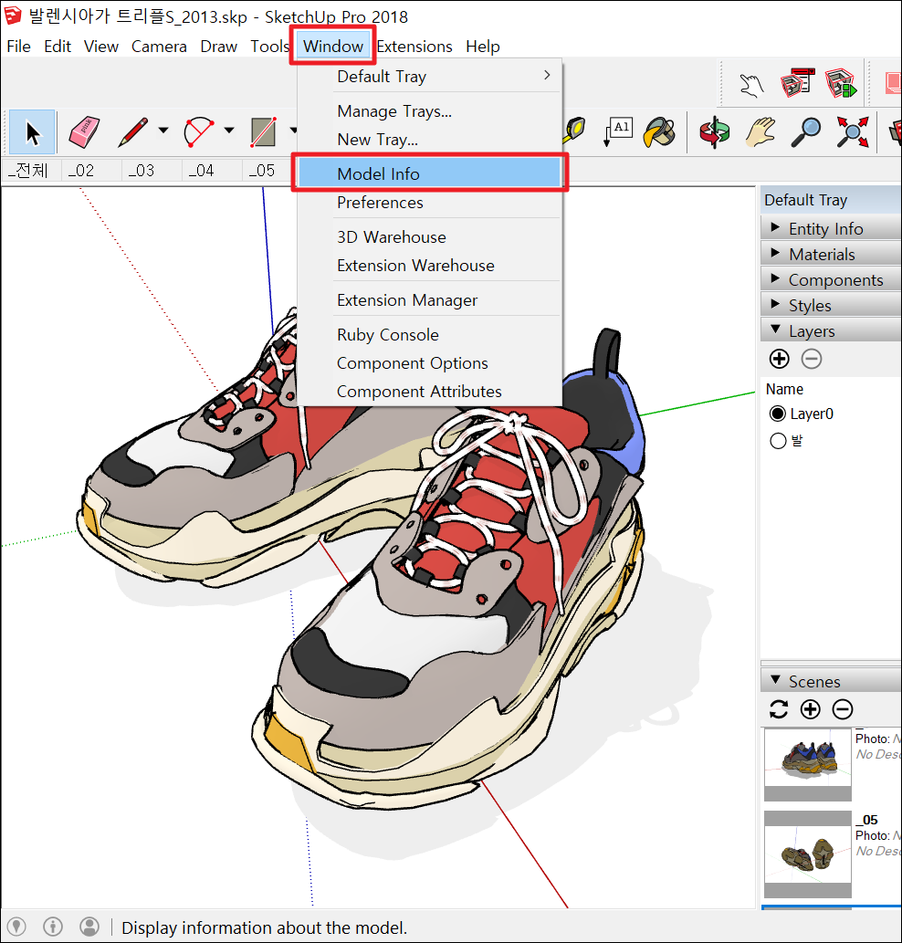Close the open Window menu
902x943 pixels.
(333, 47)
